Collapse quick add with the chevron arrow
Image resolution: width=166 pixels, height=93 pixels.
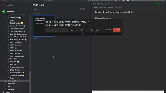[x=83, y=34]
